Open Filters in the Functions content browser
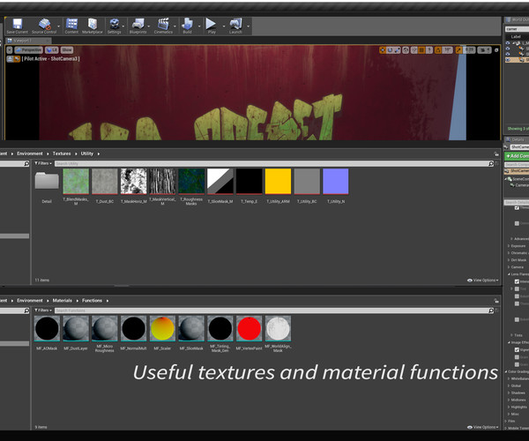 click(43, 310)
